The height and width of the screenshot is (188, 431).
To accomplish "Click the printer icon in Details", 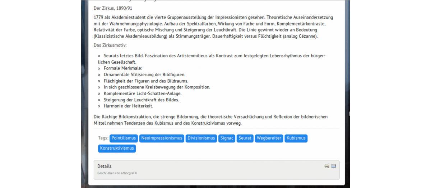I will pos(326,166).
